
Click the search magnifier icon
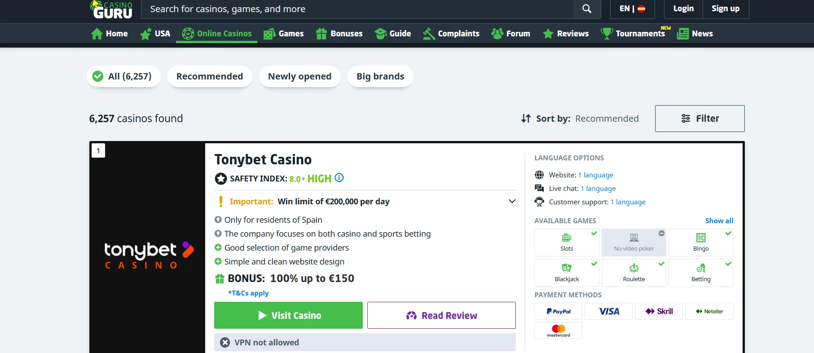point(586,9)
